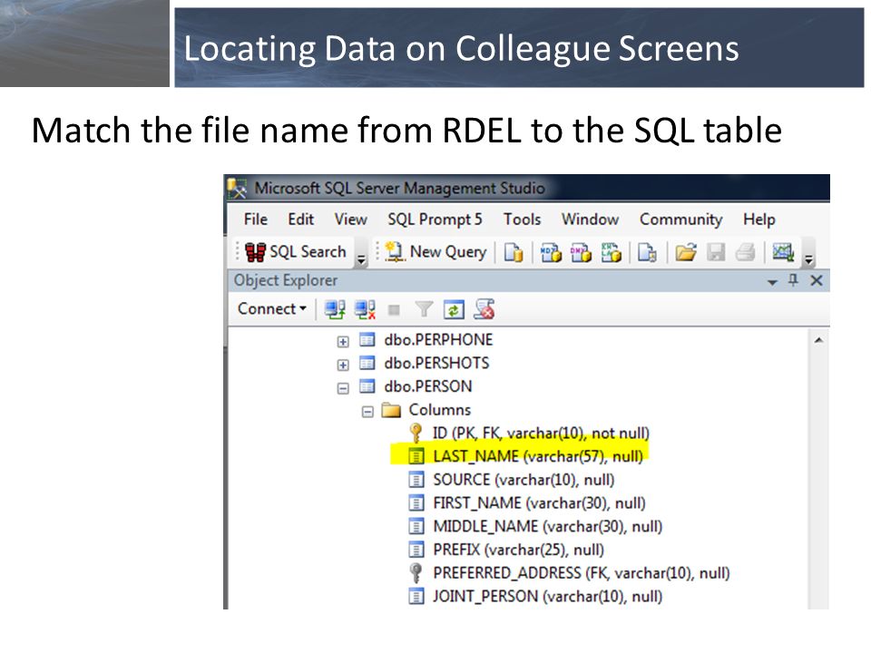Open the SQL Search tool

[295, 252]
